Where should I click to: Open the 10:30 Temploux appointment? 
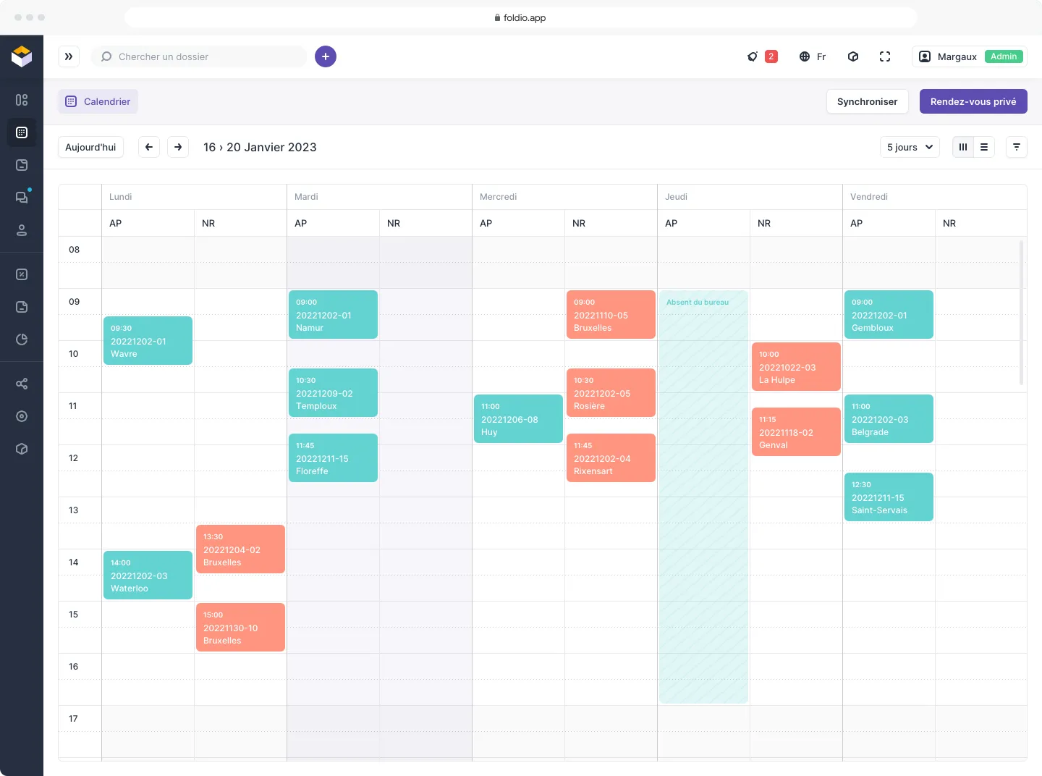click(x=333, y=392)
